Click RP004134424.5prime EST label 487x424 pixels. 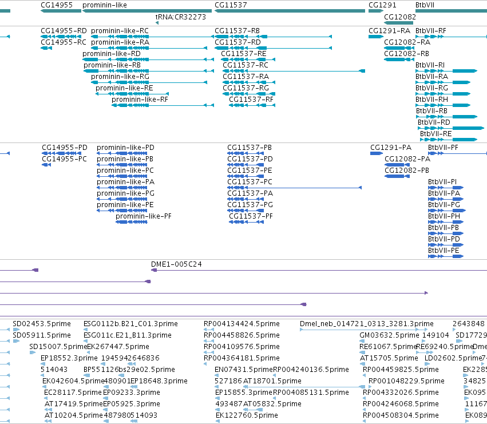(x=241, y=324)
